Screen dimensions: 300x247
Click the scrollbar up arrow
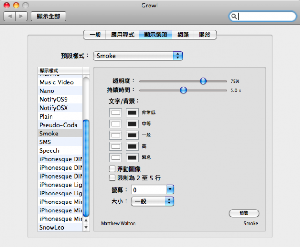[x=86, y=220]
